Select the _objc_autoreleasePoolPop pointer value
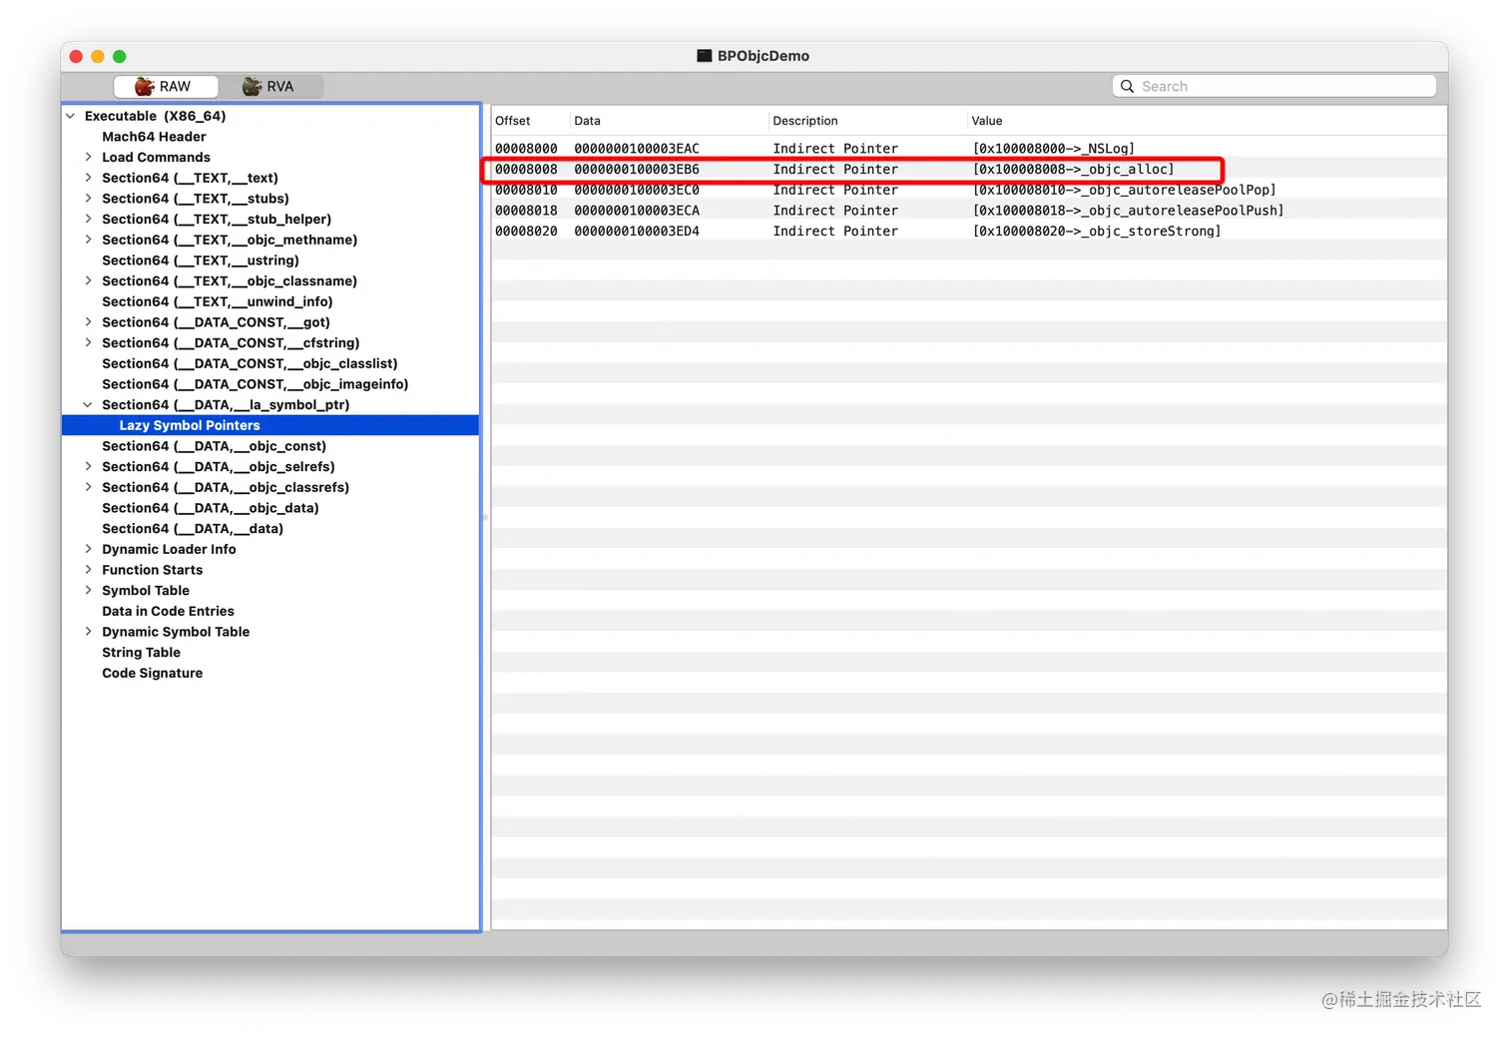Viewport: 1509px width, 1037px height. click(1125, 190)
